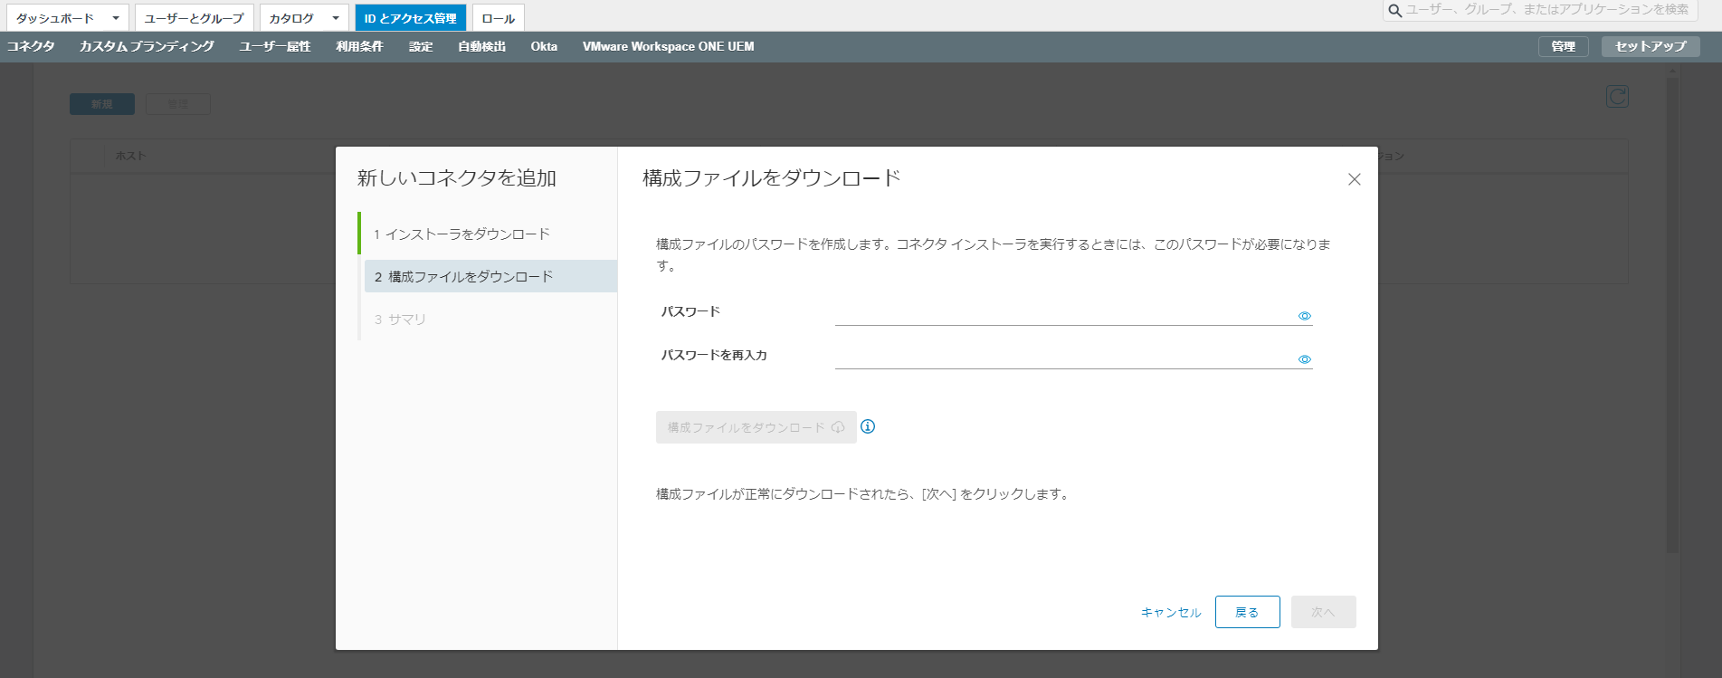Click the 次へ button
The image size is (1722, 678).
(x=1323, y=612)
